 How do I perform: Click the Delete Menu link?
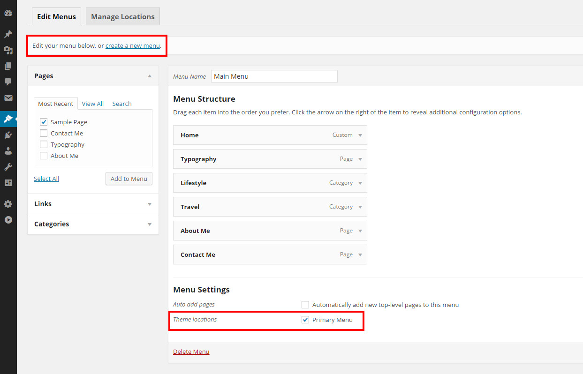pyautogui.click(x=191, y=352)
